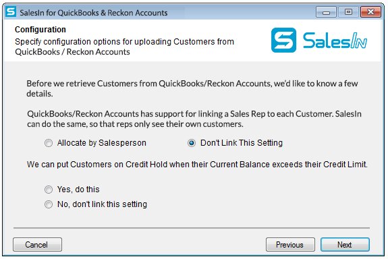The width and height of the screenshot is (388, 259).
Task: Minimize the SalesIn configuration window
Action: 326,12
